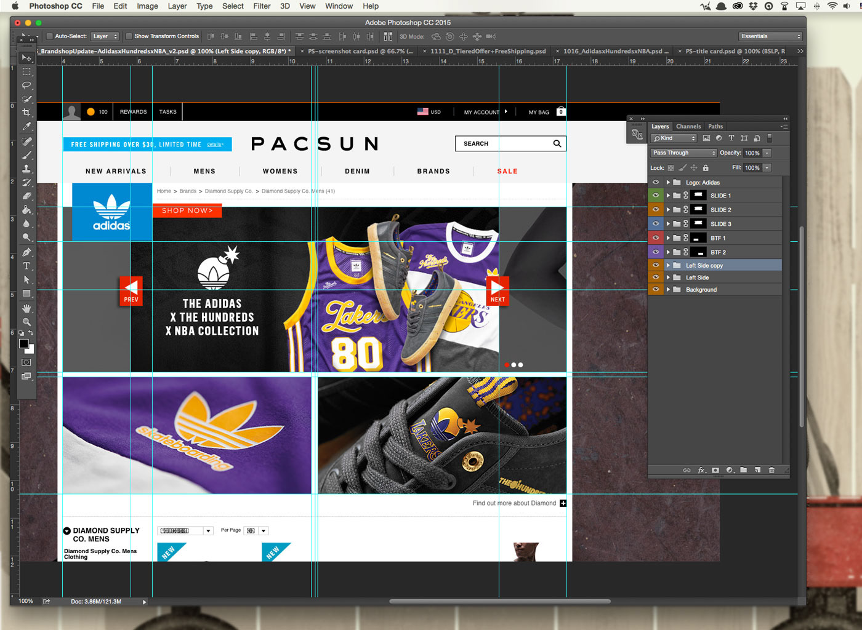
Task: Create a new group in Layers panel
Action: (x=743, y=470)
